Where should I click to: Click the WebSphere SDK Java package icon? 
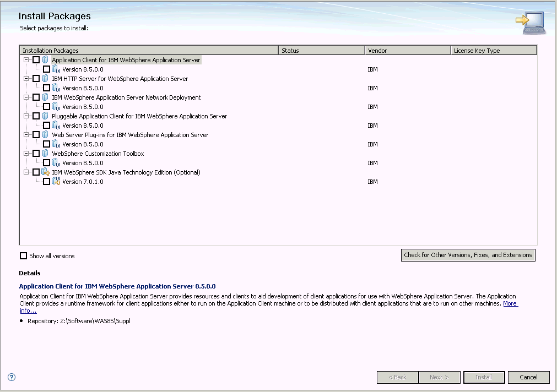coord(46,172)
